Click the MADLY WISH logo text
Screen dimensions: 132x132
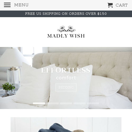[66, 36]
